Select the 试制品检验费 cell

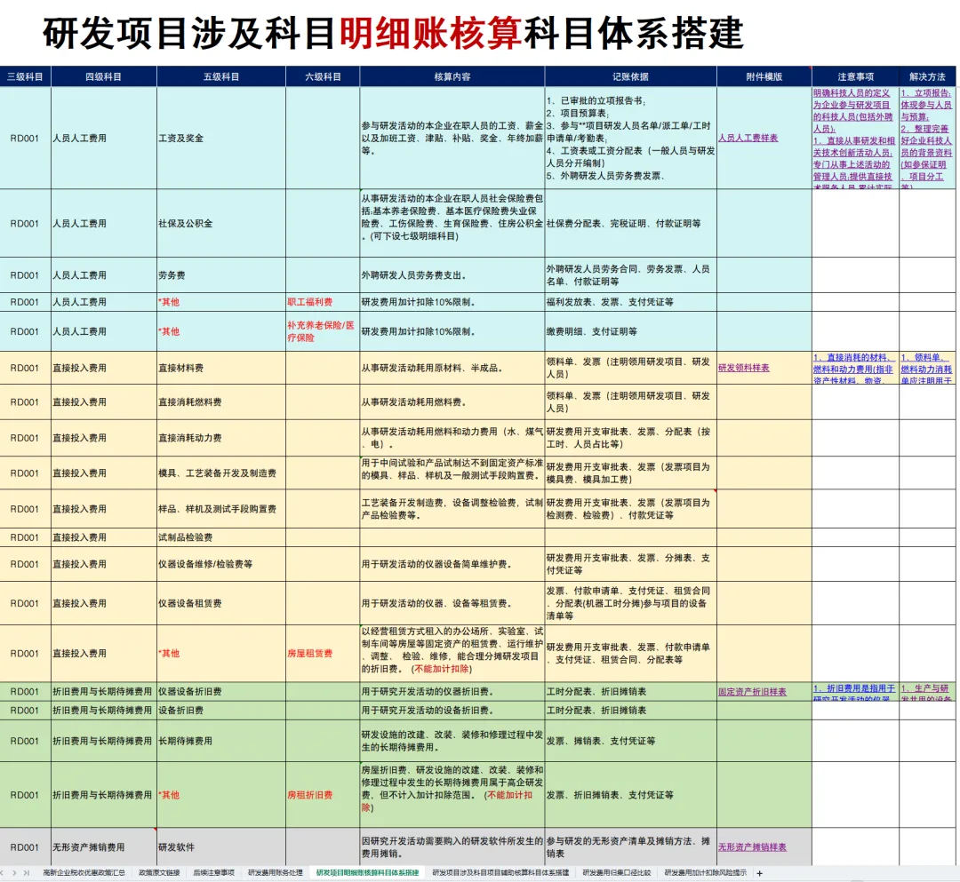coord(221,537)
